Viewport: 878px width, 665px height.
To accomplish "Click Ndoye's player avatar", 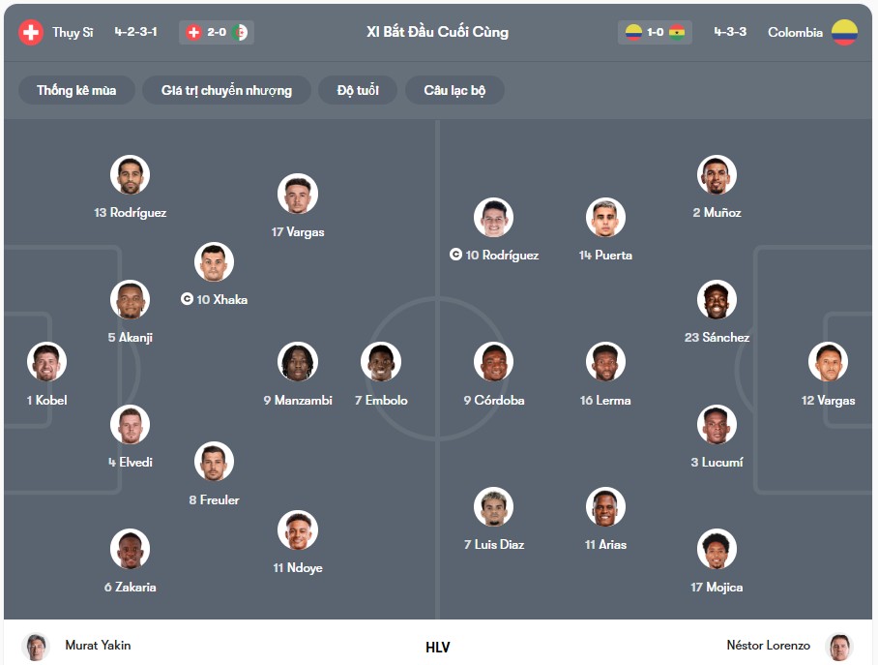I will click(x=298, y=529).
